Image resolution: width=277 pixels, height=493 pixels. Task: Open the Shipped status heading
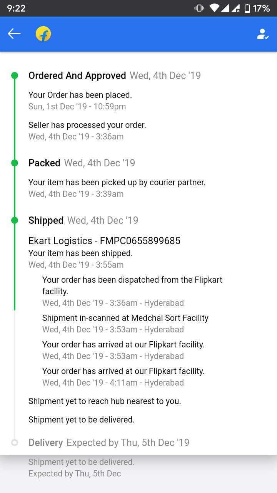pos(46,220)
